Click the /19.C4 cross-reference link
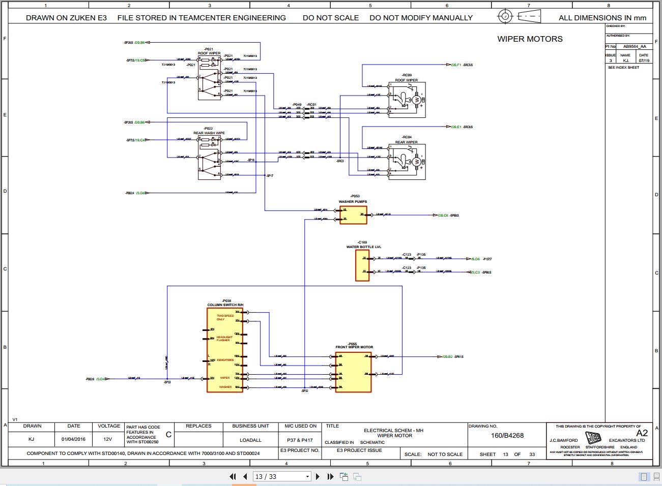The height and width of the screenshot is (486, 662). (x=139, y=140)
